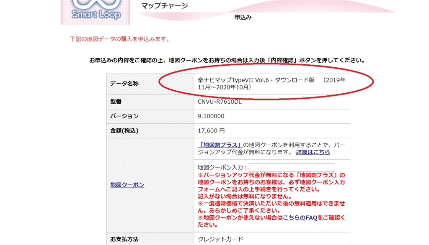Select the 17,600 円 price value

211,130
